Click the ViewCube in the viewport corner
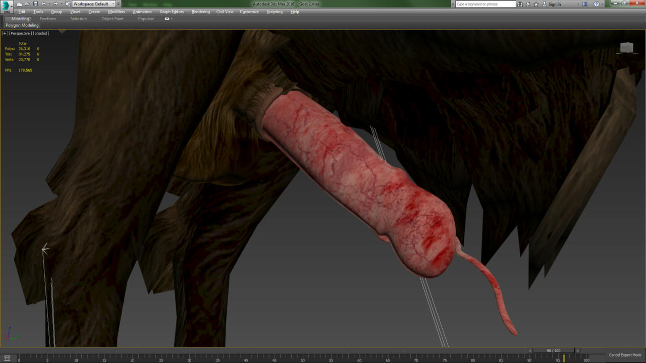Image resolution: width=646 pixels, height=363 pixels. click(626, 48)
